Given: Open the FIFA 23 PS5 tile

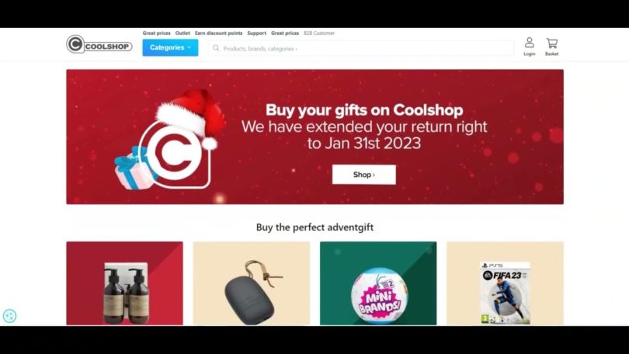Looking at the screenshot, I should click(x=505, y=283).
